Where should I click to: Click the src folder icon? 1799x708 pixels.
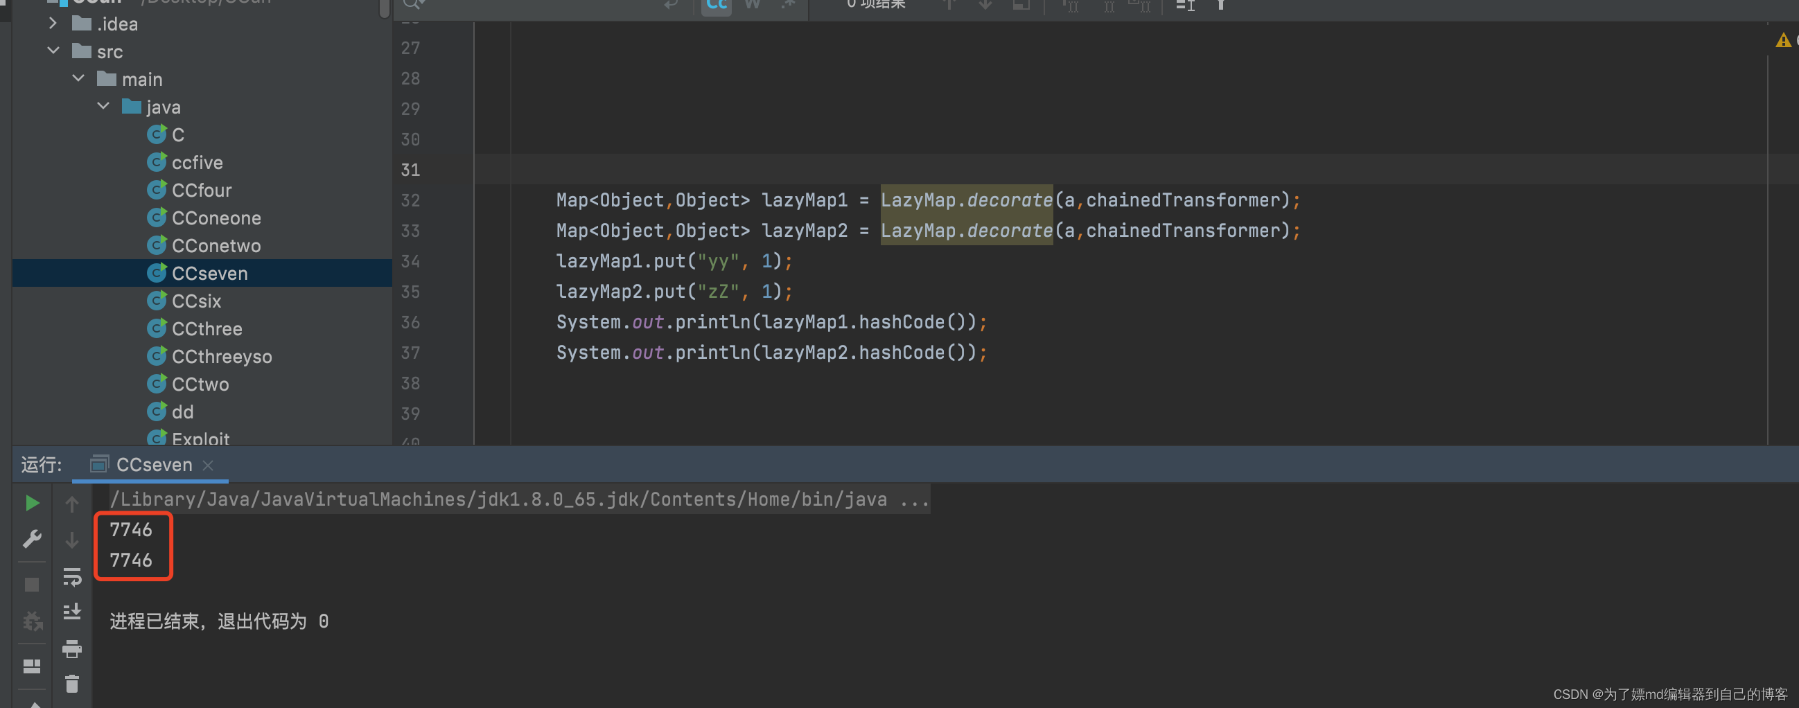click(x=82, y=51)
